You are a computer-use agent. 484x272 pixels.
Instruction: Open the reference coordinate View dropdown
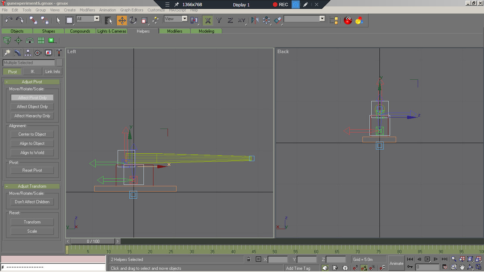pos(176,19)
